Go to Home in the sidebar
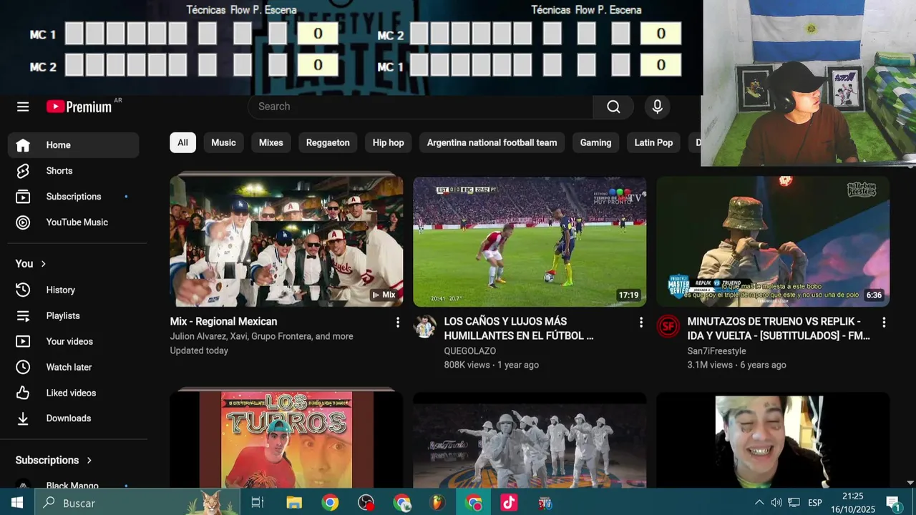The width and height of the screenshot is (916, 515). (x=74, y=145)
